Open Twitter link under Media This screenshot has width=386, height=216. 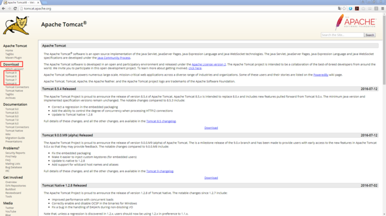[x=10, y=208]
